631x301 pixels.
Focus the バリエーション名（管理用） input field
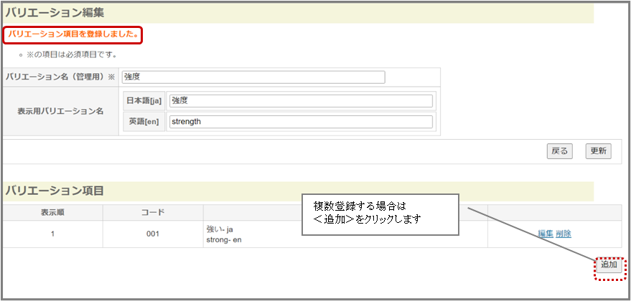point(253,77)
